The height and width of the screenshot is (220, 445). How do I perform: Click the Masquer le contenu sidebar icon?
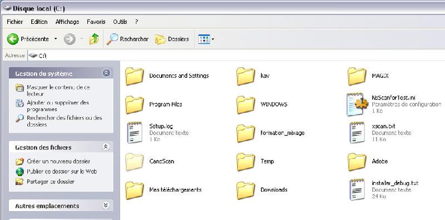(19, 88)
